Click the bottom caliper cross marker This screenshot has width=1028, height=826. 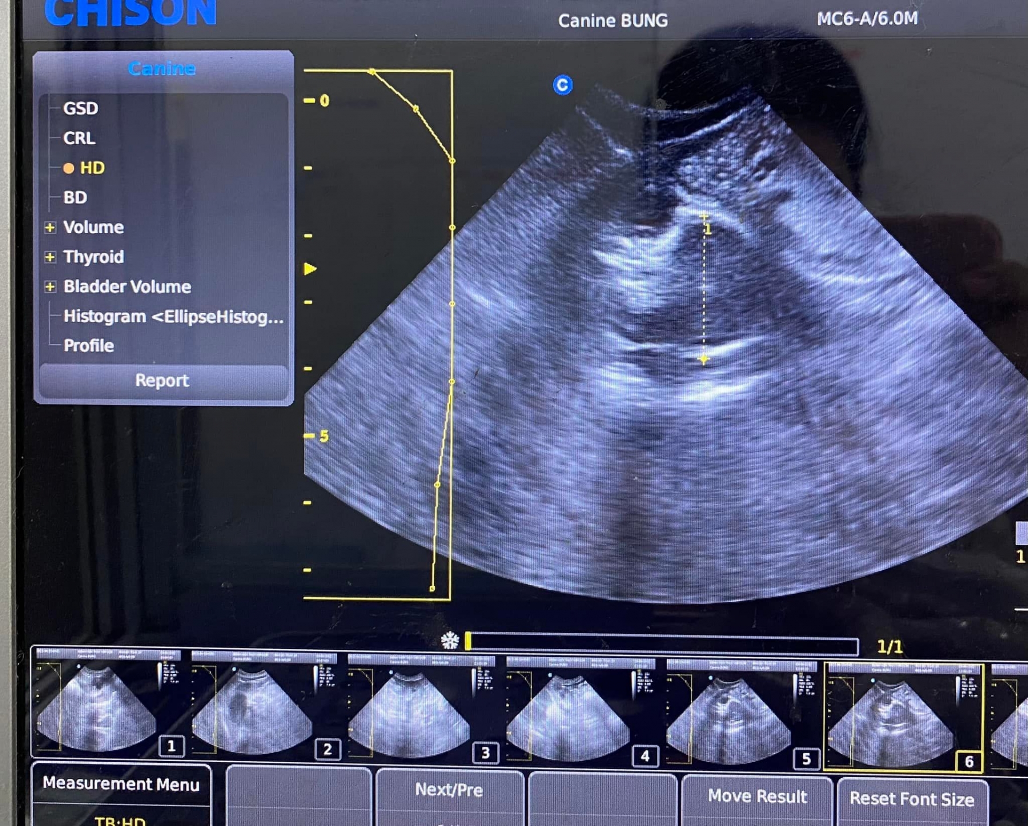(704, 360)
